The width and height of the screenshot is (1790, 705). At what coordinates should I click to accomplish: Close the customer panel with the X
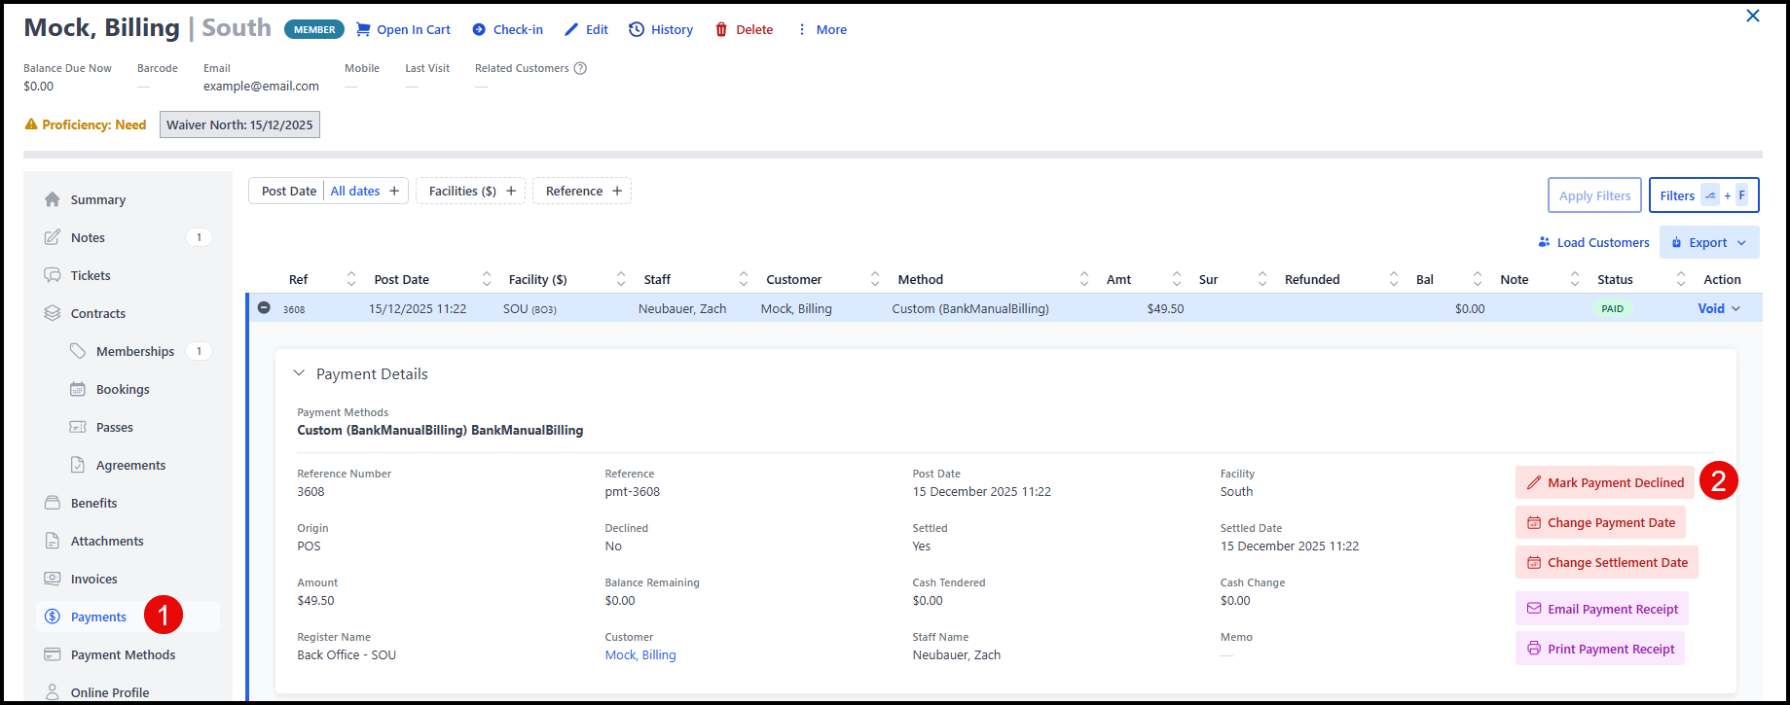click(1752, 17)
